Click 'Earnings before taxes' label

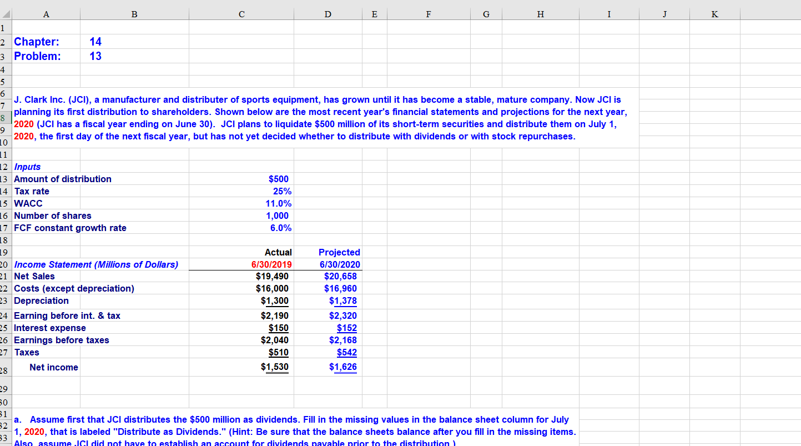[x=61, y=340]
